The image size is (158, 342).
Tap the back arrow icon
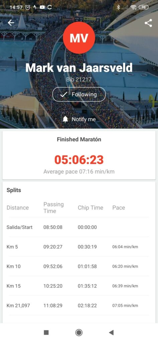click(x=11, y=23)
